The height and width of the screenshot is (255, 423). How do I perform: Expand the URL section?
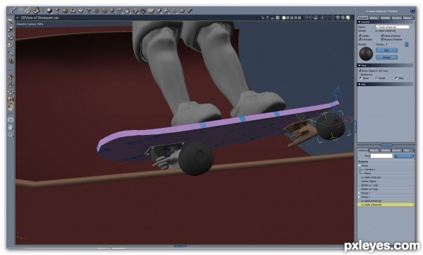[x=360, y=84]
